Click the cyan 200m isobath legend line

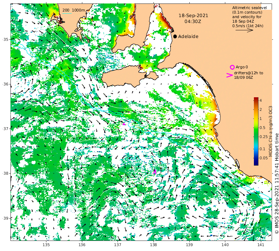67,13
